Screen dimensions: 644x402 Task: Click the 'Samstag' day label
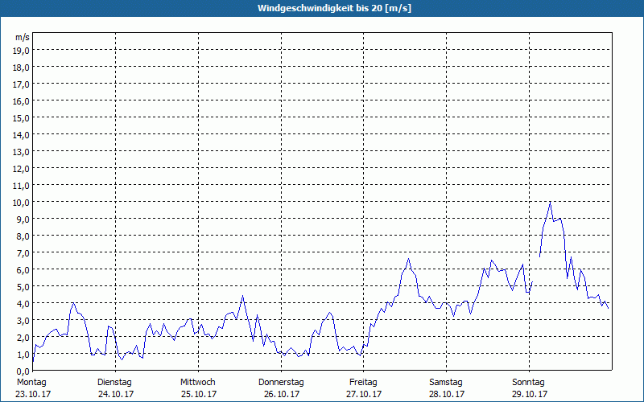(446, 383)
